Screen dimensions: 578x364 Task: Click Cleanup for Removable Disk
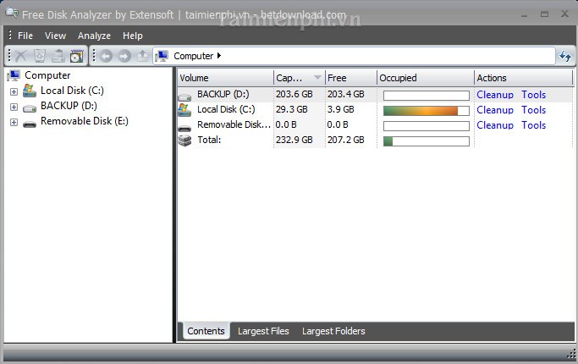click(x=495, y=125)
